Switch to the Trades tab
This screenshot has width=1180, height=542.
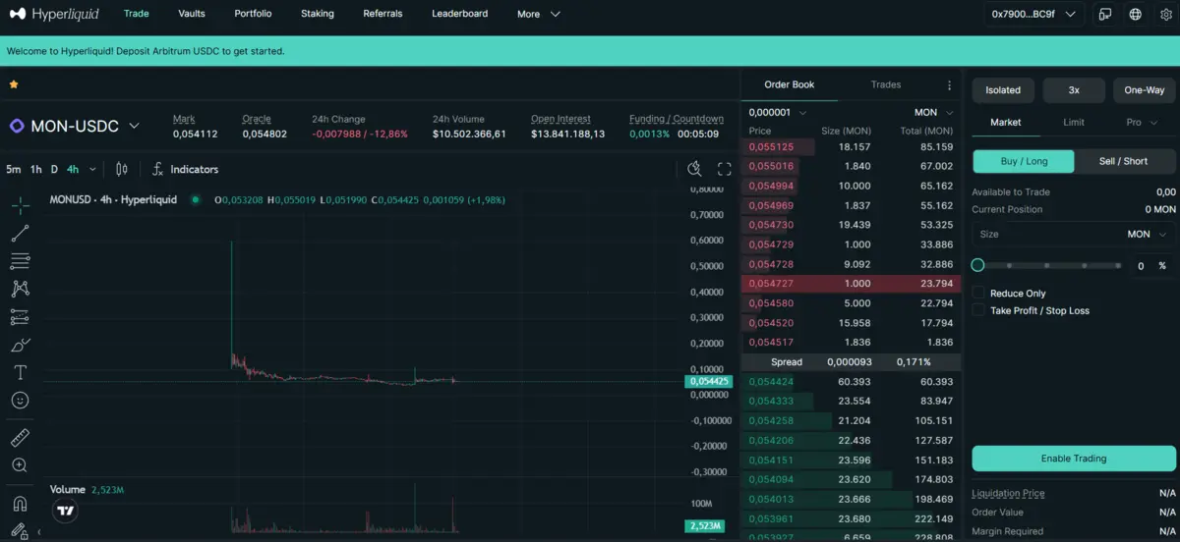point(885,84)
